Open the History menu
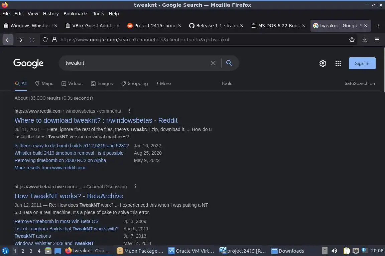The width and height of the screenshot is (385, 256). 51,14
